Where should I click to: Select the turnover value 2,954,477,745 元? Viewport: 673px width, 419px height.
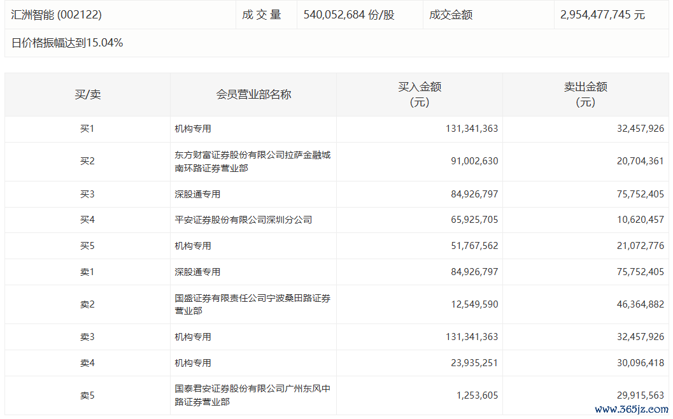[602, 15]
